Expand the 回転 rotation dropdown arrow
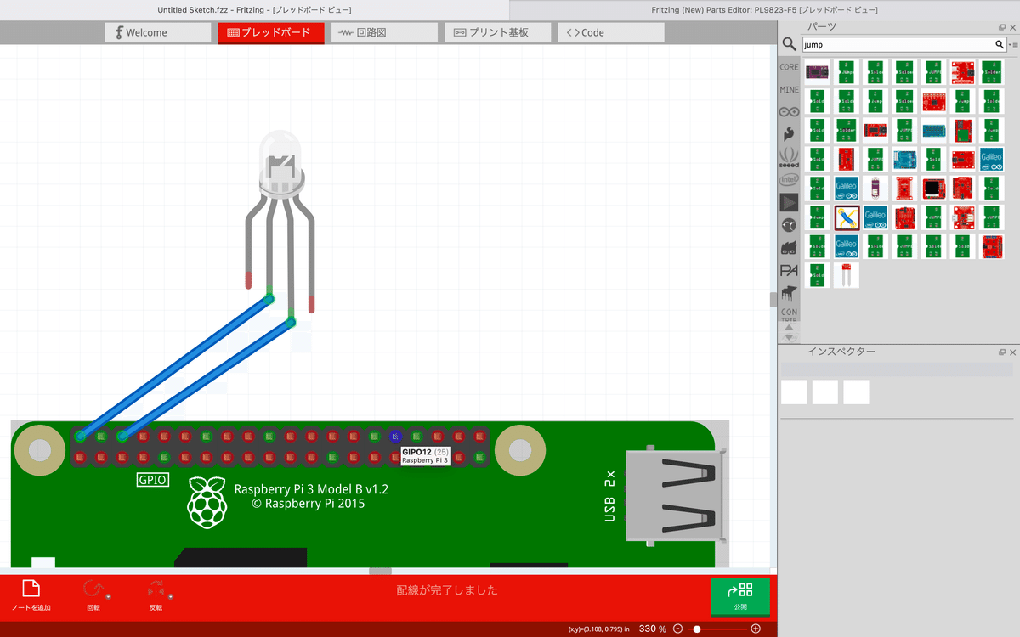 pos(109,596)
